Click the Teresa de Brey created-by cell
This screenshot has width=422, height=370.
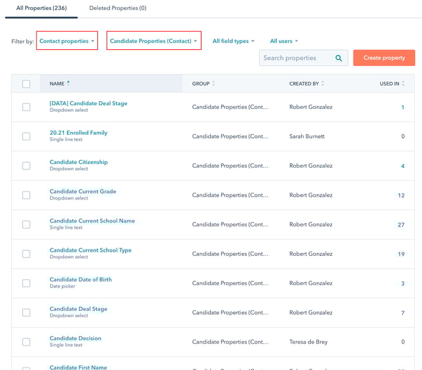308,342
